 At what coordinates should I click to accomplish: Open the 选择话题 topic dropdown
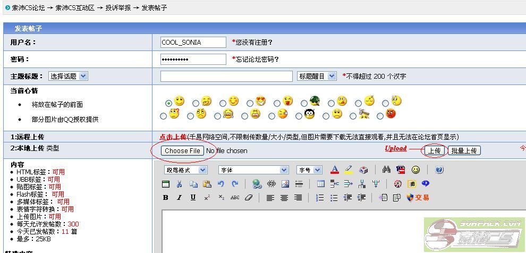68,76
